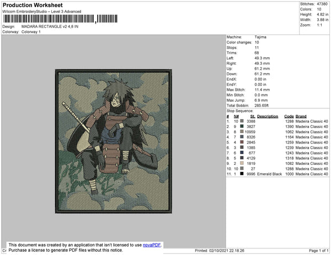The width and height of the screenshot is (331, 255).
Task: Click thread code '1390' in stop 2
Action: coord(290,126)
